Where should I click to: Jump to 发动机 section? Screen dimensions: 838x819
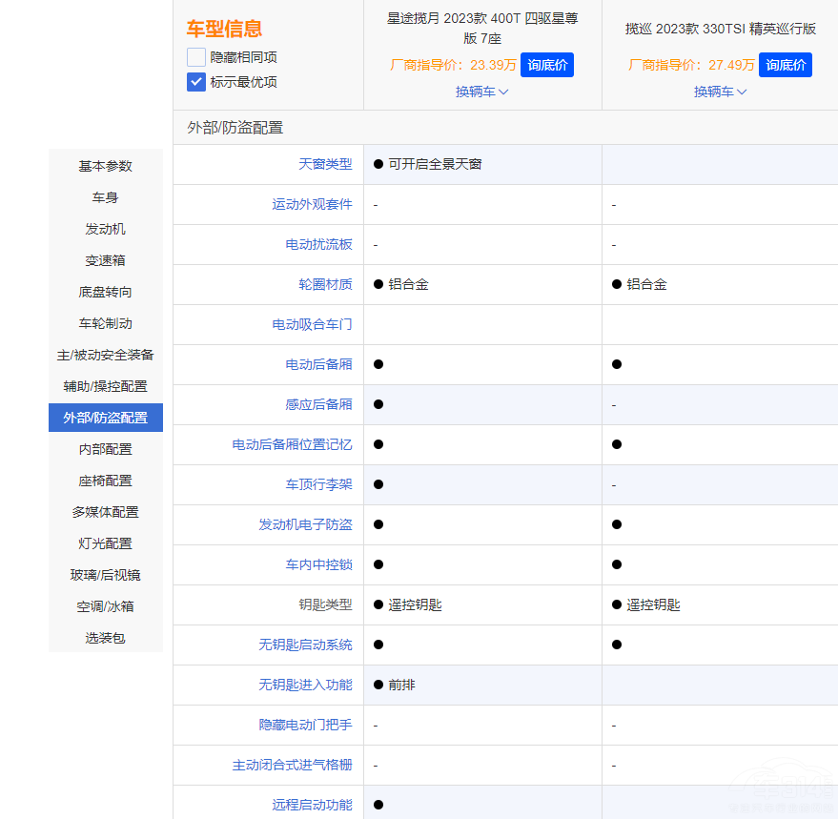[106, 229]
